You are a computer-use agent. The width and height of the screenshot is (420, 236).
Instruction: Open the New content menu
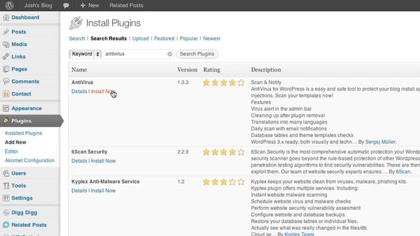pos(90,5)
